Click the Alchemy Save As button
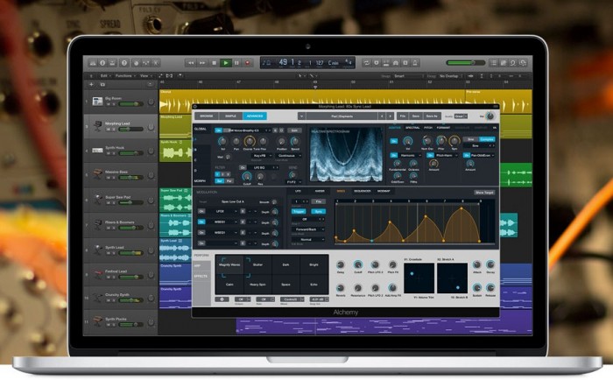This screenshot has height=380, width=613. point(432,116)
